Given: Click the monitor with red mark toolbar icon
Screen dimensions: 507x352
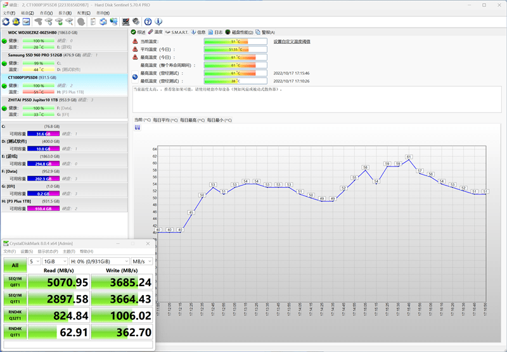Looking at the screenshot, I should tap(125, 22).
